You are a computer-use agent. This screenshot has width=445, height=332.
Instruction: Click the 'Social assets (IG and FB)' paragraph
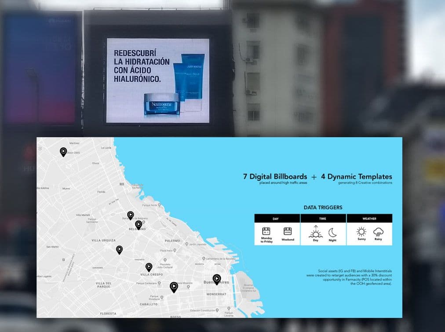[349, 277]
